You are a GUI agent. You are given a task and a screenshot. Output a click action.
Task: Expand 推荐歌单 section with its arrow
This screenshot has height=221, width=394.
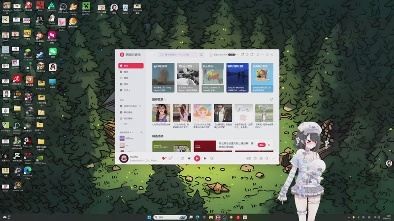(x=165, y=100)
